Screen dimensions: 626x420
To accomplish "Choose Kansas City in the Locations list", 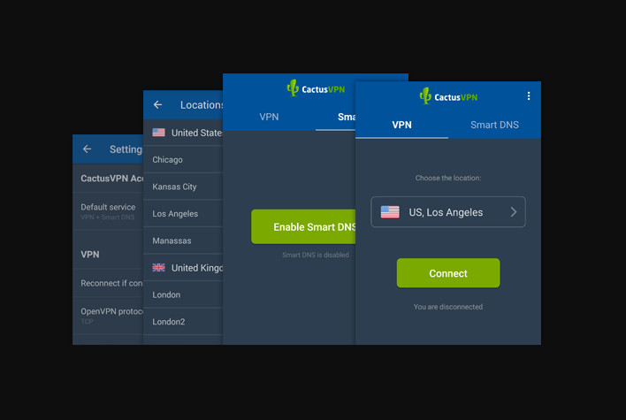I will pos(183,187).
